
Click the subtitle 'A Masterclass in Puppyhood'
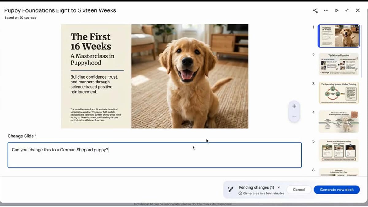click(x=92, y=59)
